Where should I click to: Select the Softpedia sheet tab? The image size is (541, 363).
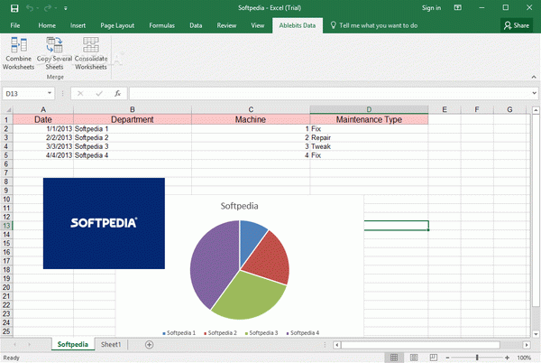coord(72,344)
